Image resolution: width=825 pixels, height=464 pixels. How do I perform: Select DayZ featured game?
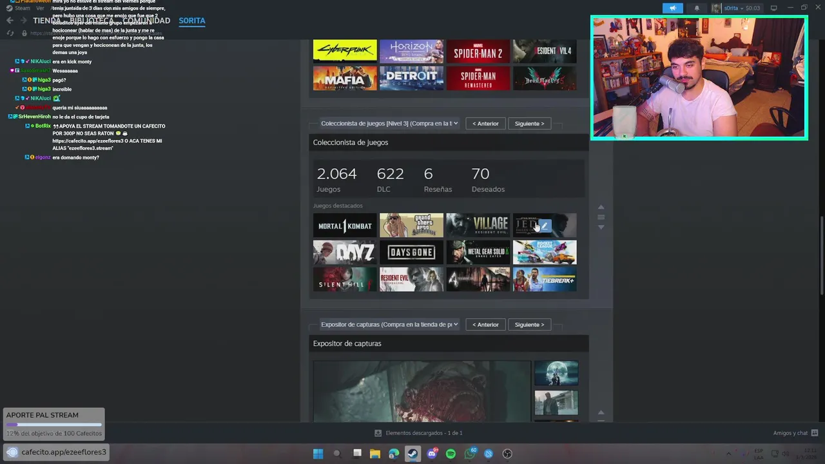click(x=345, y=253)
